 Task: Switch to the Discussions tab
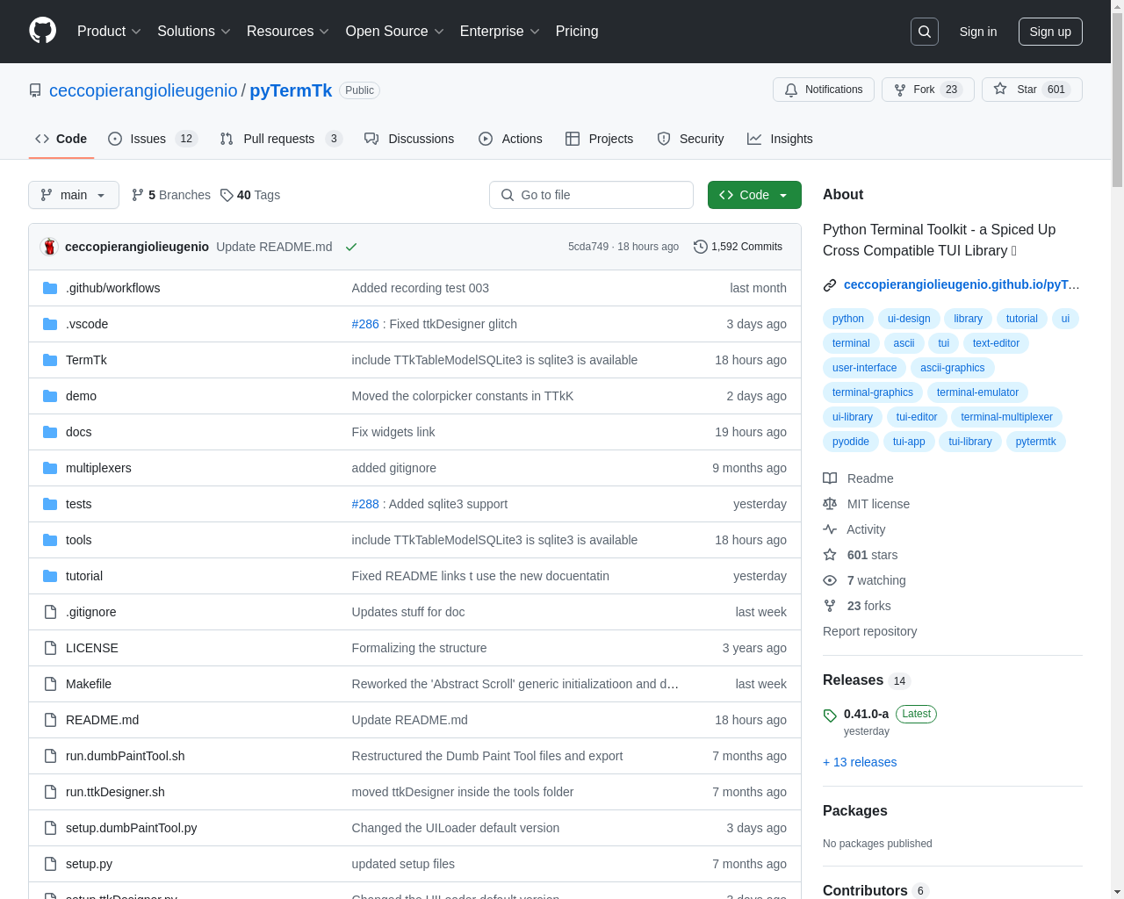tap(409, 139)
